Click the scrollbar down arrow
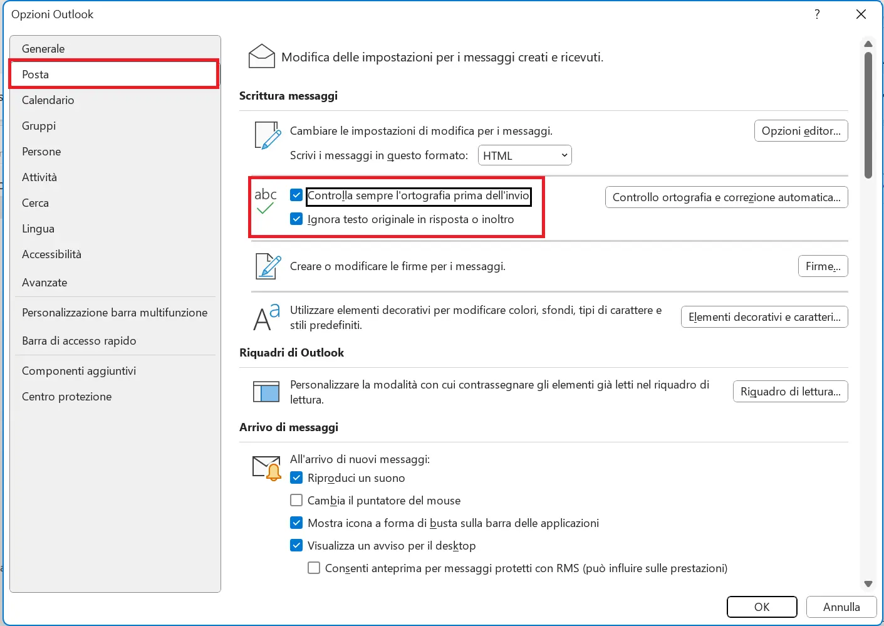 point(868,584)
